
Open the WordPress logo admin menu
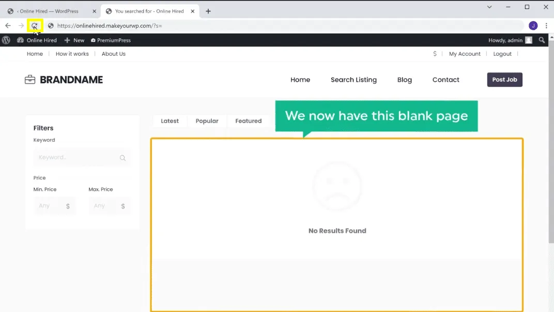6,40
